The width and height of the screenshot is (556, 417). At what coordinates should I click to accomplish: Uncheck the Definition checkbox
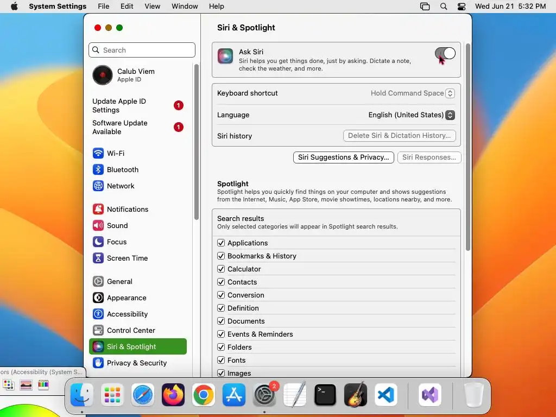click(221, 308)
